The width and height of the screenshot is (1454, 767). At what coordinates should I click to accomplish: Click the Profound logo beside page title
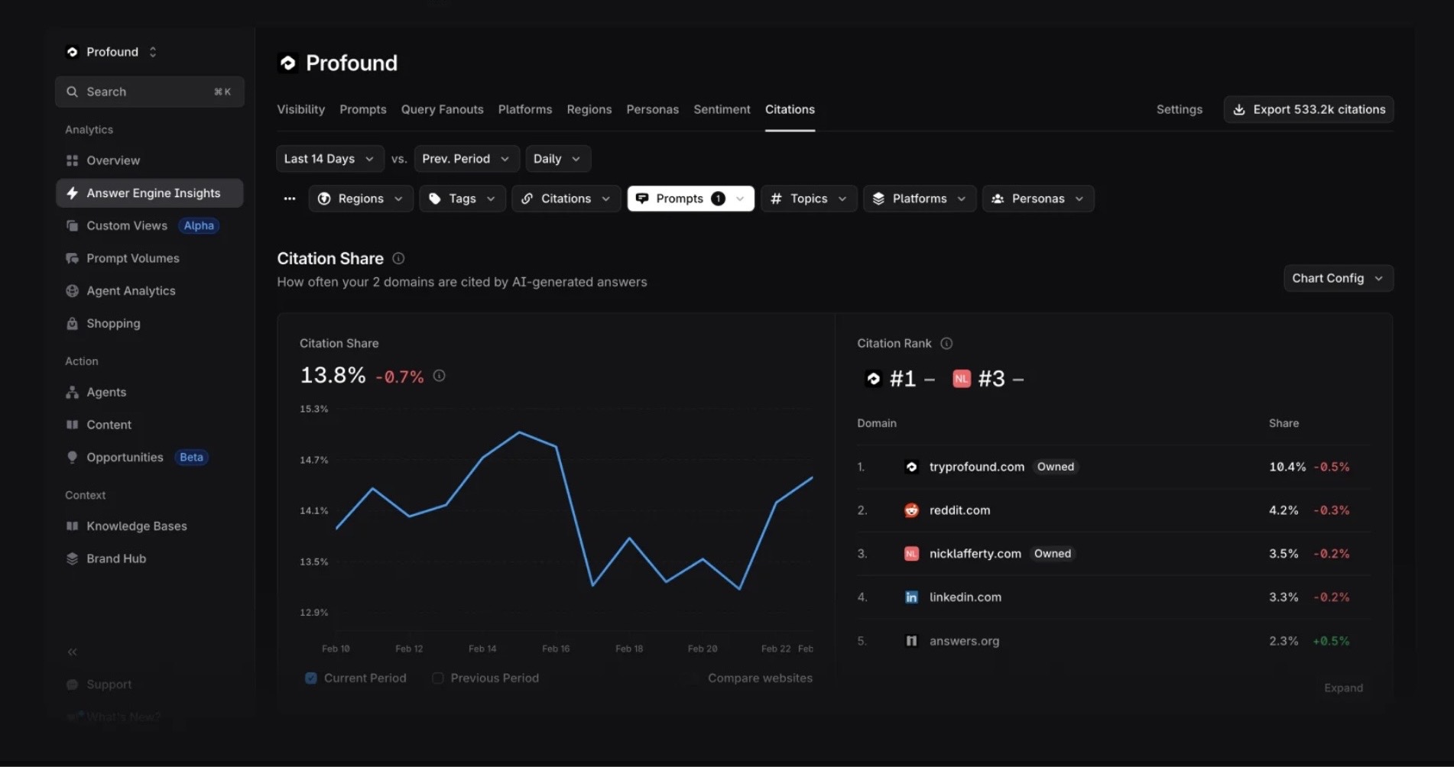287,63
